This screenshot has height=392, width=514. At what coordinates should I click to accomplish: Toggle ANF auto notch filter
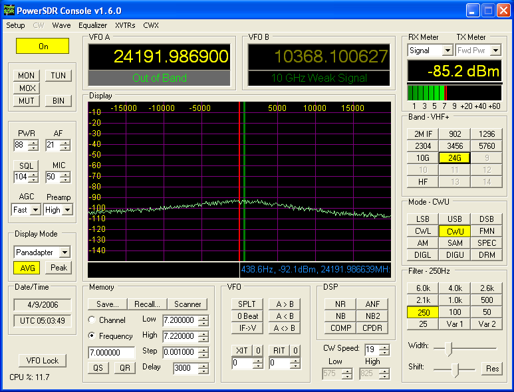pyautogui.click(x=372, y=304)
